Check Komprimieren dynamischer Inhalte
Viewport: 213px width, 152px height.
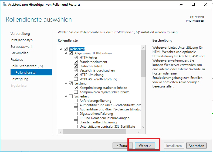(76, 92)
